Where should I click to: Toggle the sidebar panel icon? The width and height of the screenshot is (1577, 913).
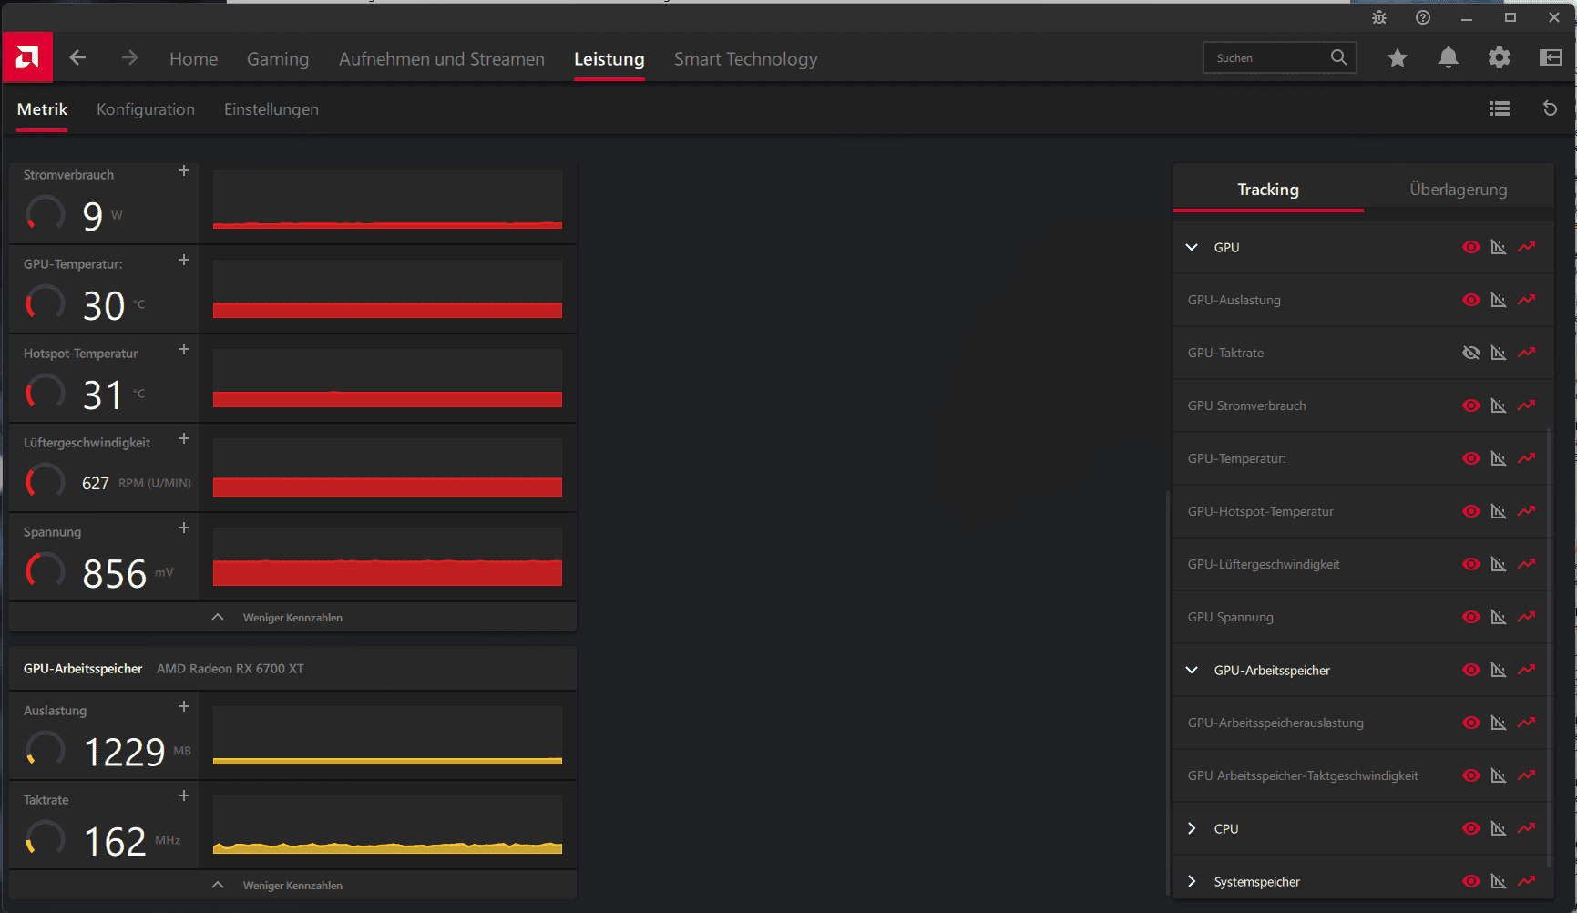coord(1551,58)
